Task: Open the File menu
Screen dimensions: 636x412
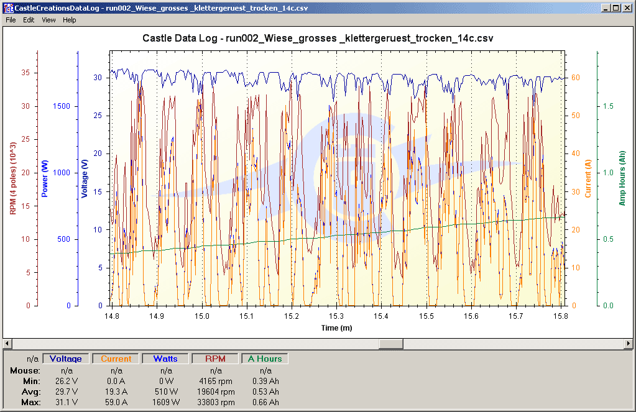Action: pyautogui.click(x=11, y=20)
